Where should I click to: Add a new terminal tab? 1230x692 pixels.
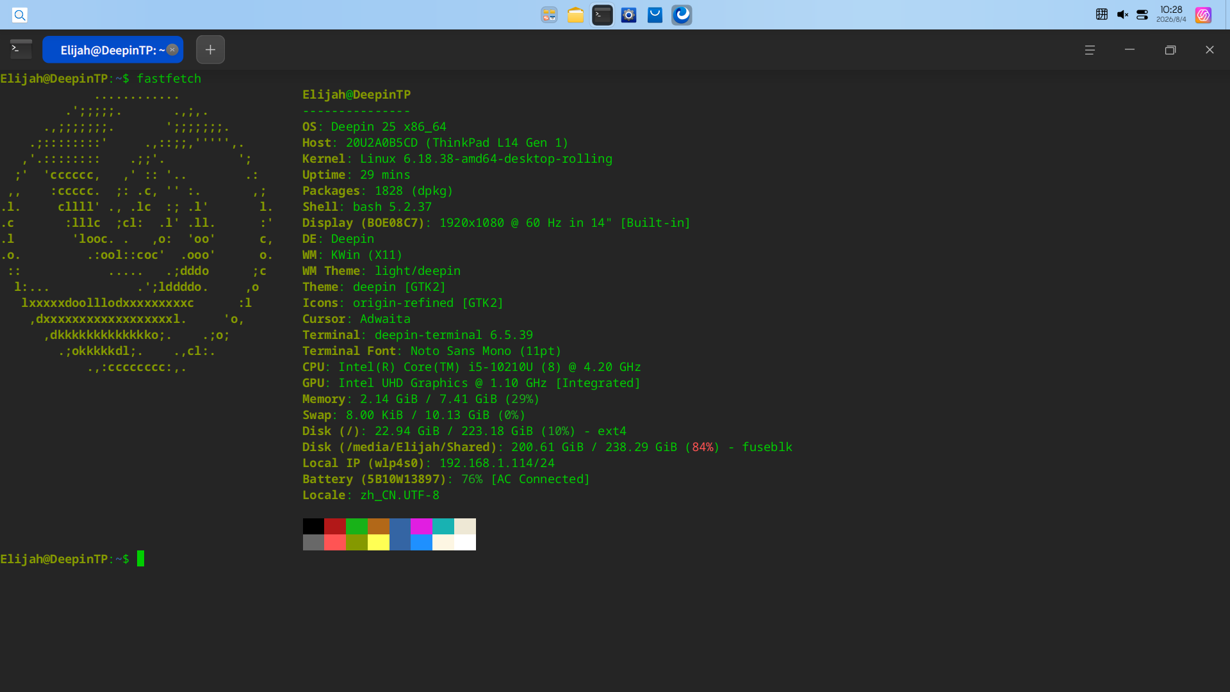(210, 49)
